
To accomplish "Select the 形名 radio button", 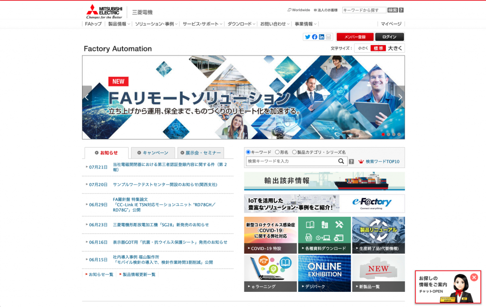I will pos(277,152).
